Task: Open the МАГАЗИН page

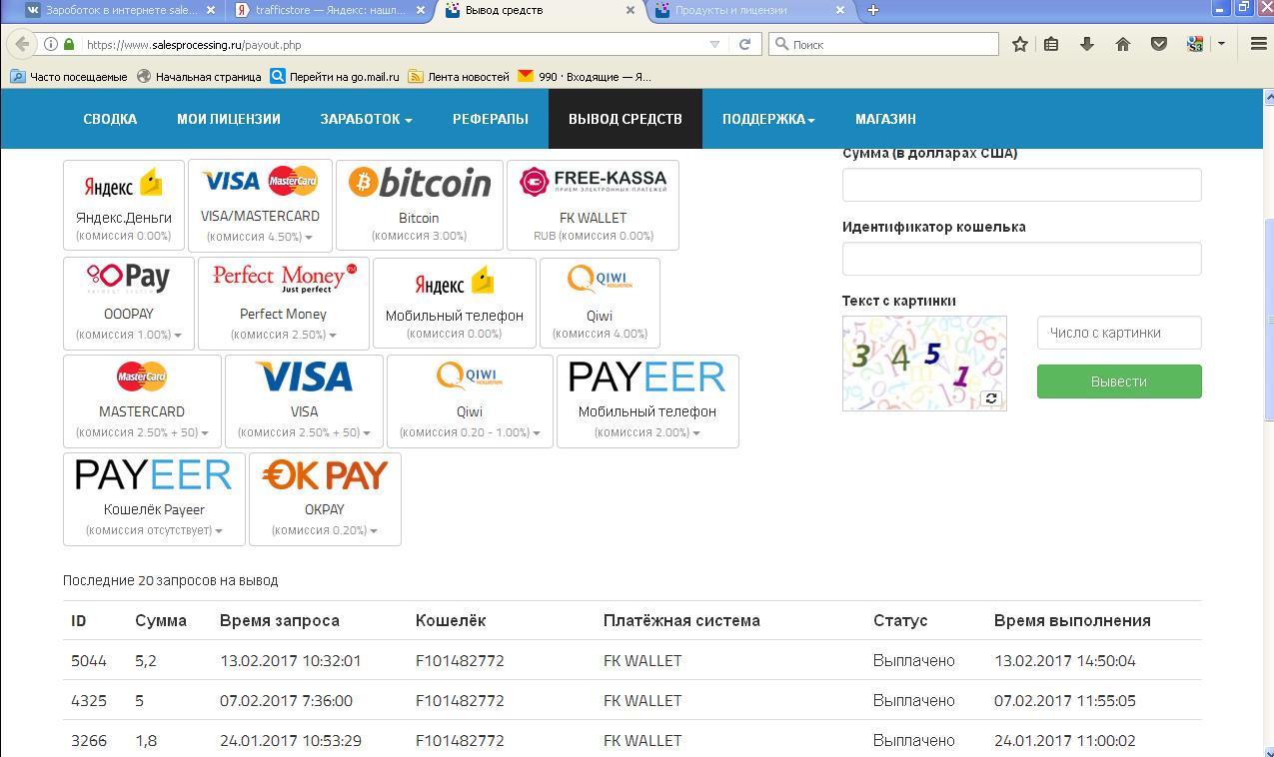Action: click(x=885, y=119)
